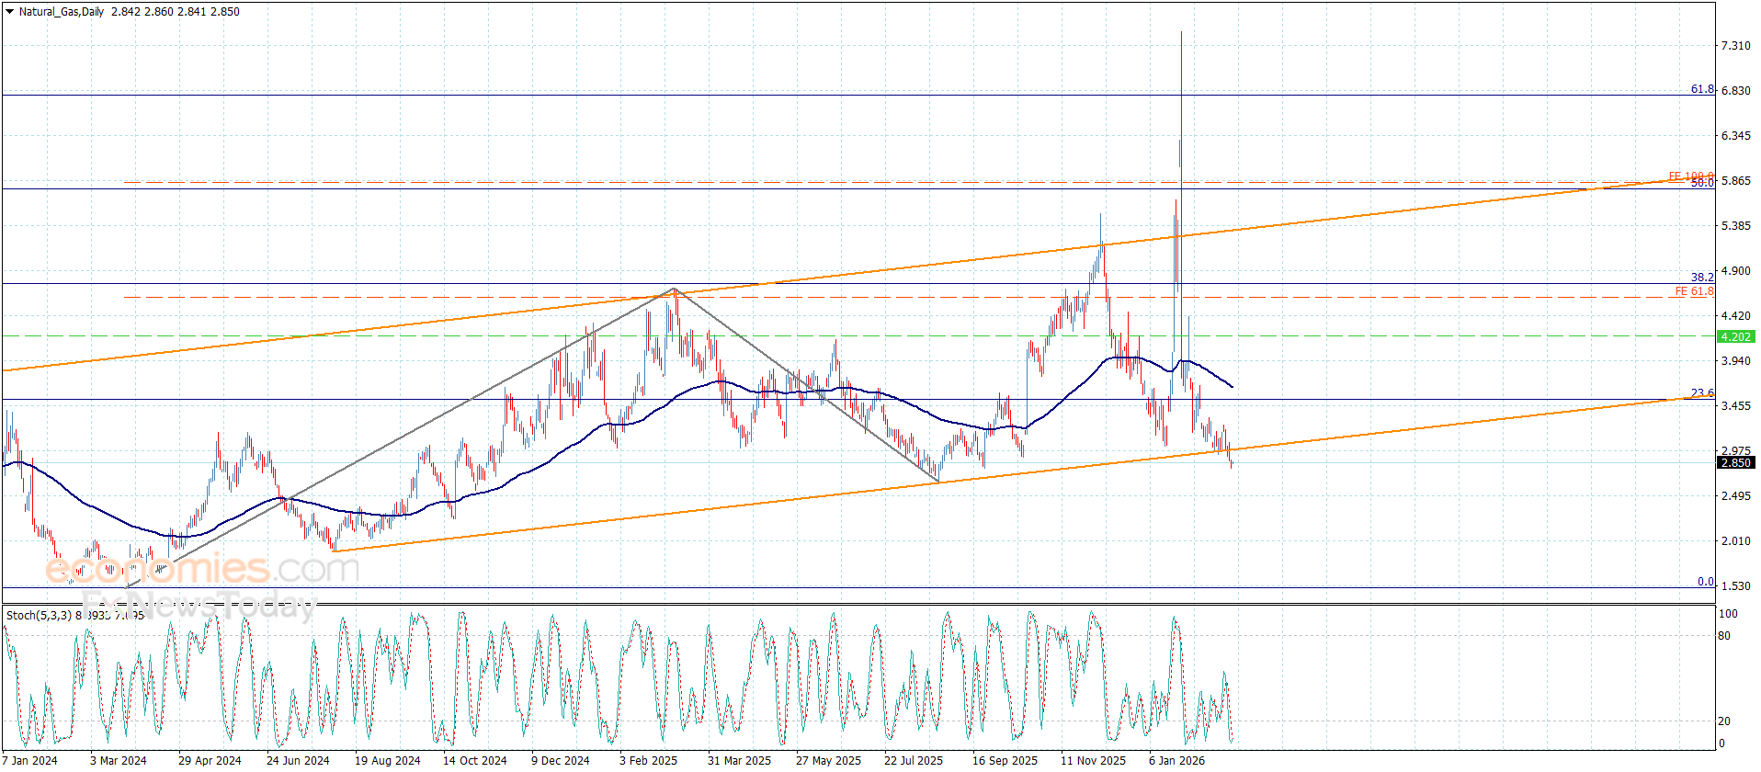Click the economies.com watermark logo
Image resolution: width=1761 pixels, height=772 pixels.
202,570
